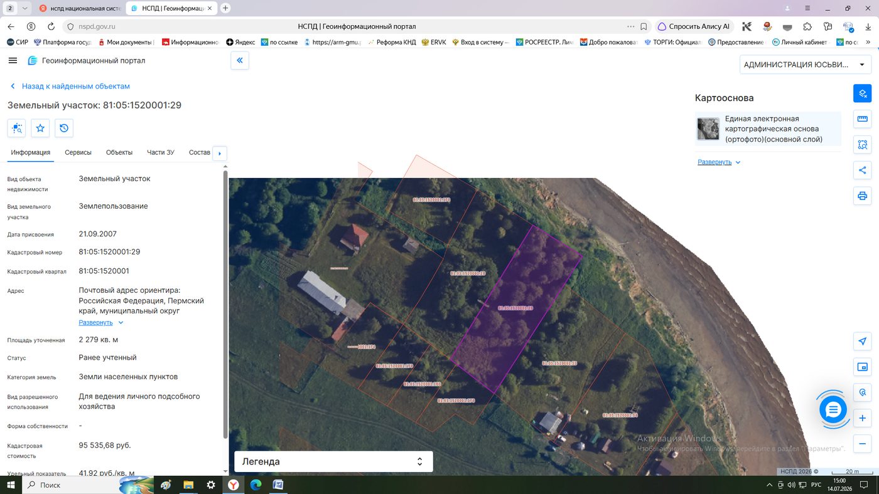
Task: Go back in the browser
Action: (11, 26)
